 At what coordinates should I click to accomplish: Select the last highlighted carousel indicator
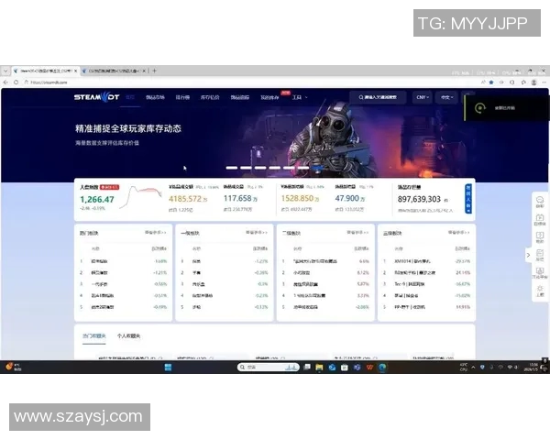[x=317, y=168]
